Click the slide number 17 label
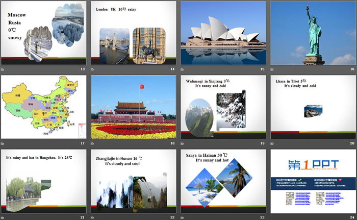Viewport: 357px width, 220px height. (x=83, y=143)
